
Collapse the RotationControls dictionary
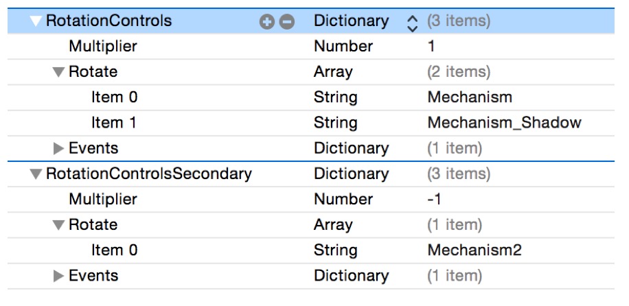tap(36, 22)
